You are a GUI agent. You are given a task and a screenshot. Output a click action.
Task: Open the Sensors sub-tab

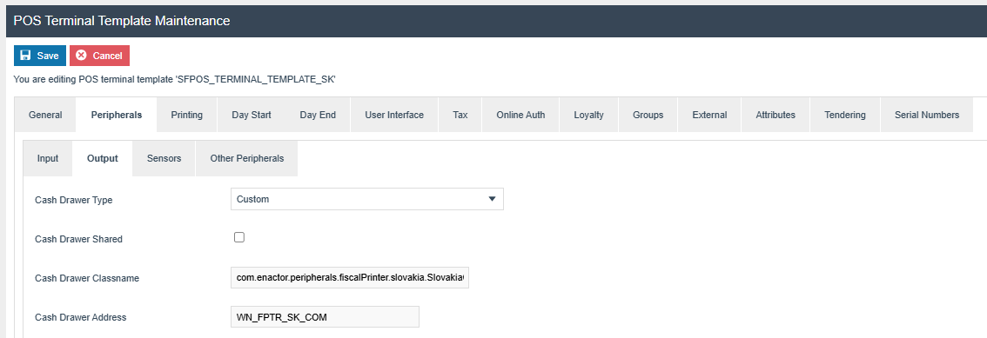tap(164, 158)
